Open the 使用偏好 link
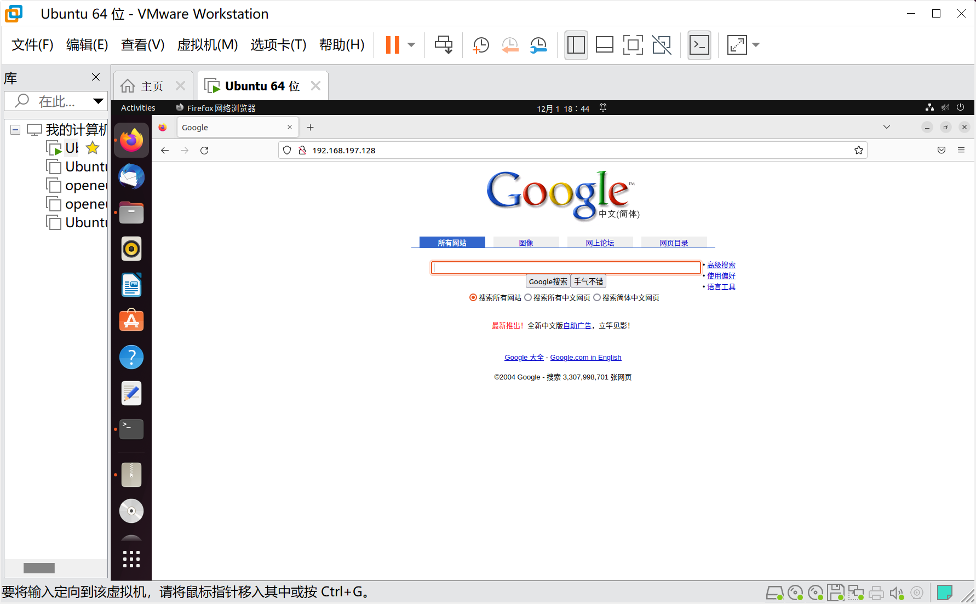The image size is (976, 604). 721,276
